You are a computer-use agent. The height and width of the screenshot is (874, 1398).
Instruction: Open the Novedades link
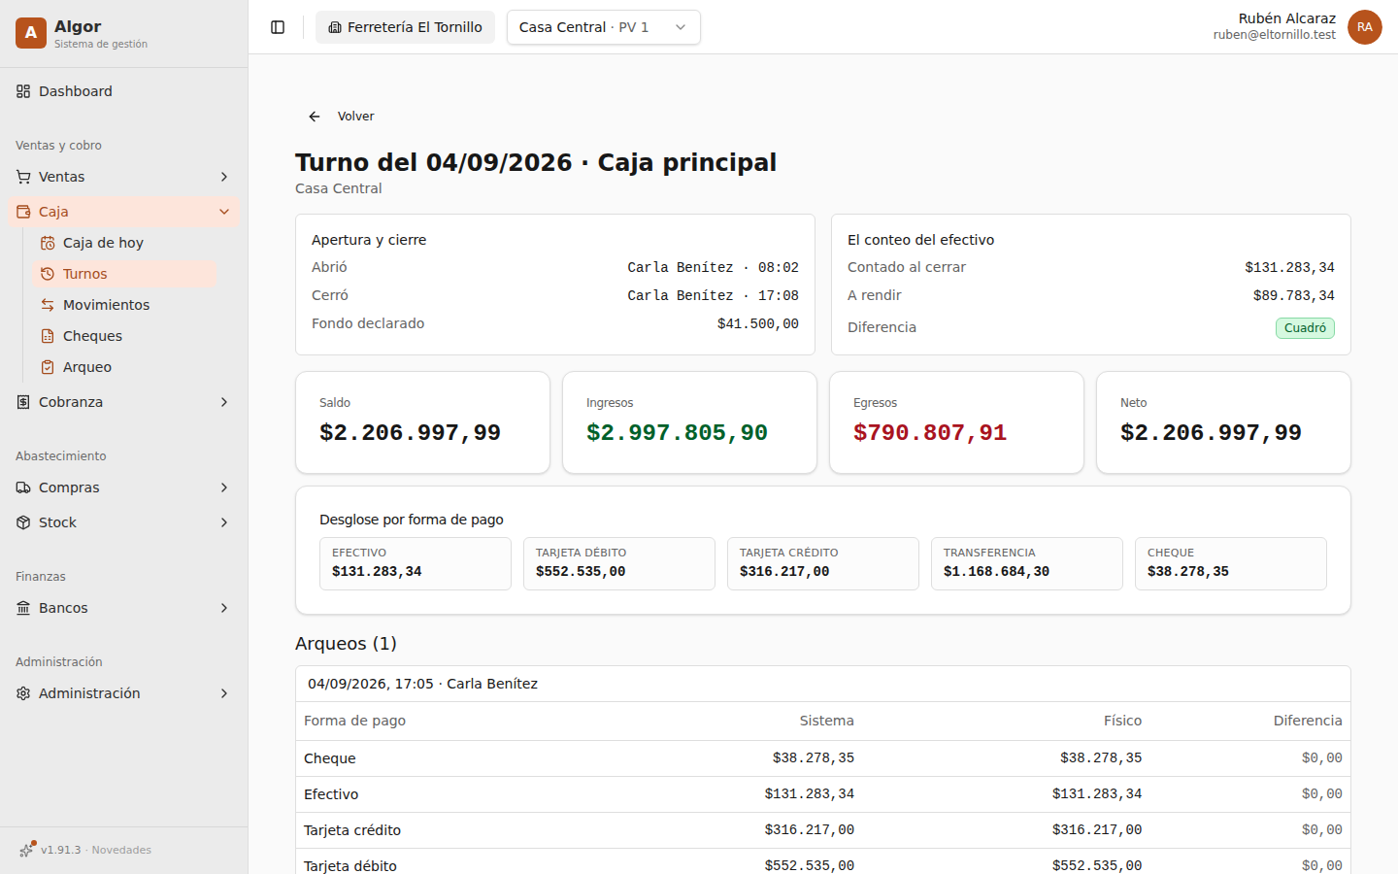click(x=121, y=850)
